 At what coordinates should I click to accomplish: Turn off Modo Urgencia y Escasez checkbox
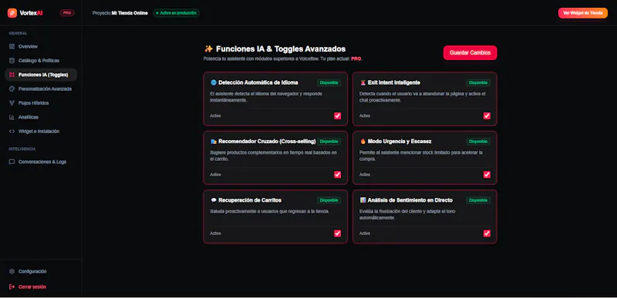487,174
